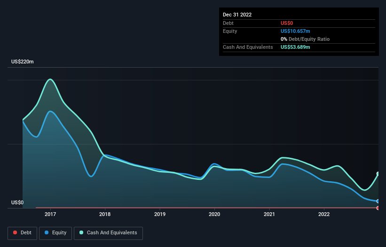This screenshot has width=386, height=247.
Task: Click the 2017 x-axis label
Action: (50, 214)
